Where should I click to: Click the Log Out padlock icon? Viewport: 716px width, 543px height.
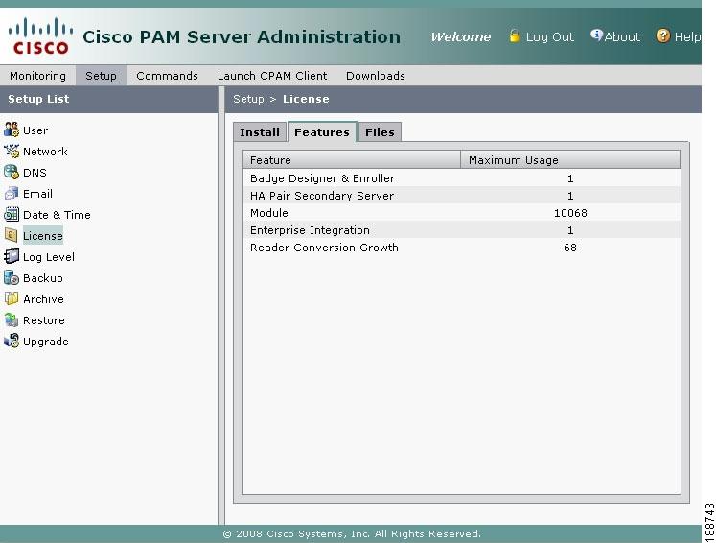pyautogui.click(x=514, y=35)
